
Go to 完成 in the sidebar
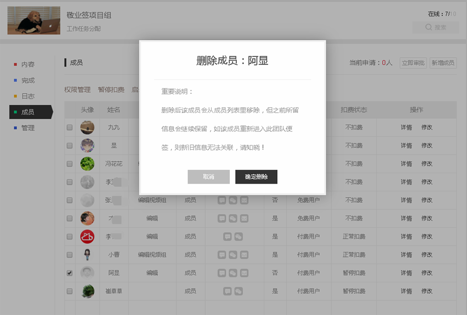click(28, 80)
